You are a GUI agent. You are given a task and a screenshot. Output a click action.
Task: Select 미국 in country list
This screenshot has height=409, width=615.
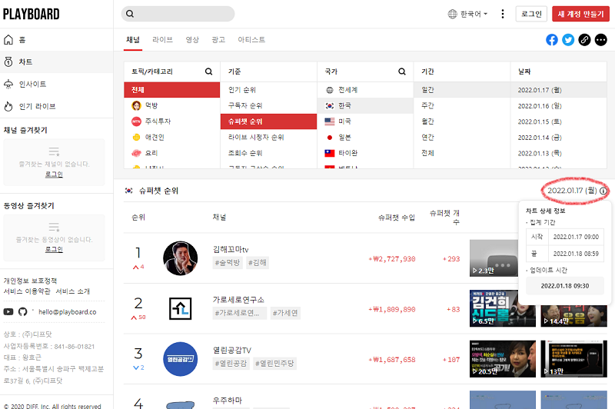tap(365, 121)
